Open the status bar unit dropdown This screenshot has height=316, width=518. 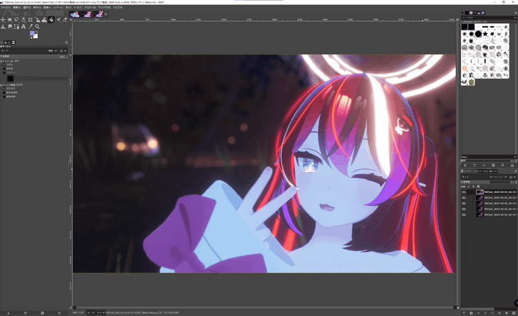[x=91, y=312]
